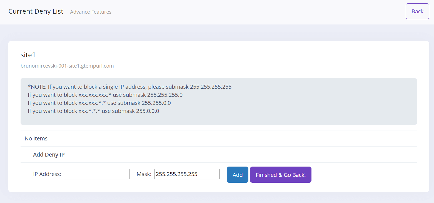The width and height of the screenshot is (434, 203).
Task: Click the site1 heading
Action: pos(28,55)
